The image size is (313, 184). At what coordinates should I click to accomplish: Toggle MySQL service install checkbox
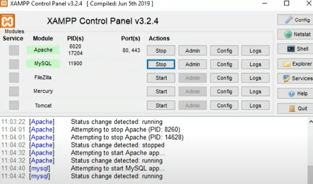[x=14, y=64]
